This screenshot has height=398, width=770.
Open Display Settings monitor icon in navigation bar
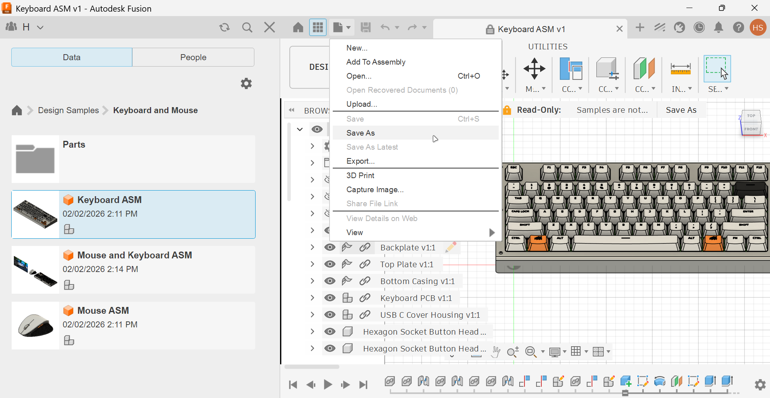click(555, 352)
